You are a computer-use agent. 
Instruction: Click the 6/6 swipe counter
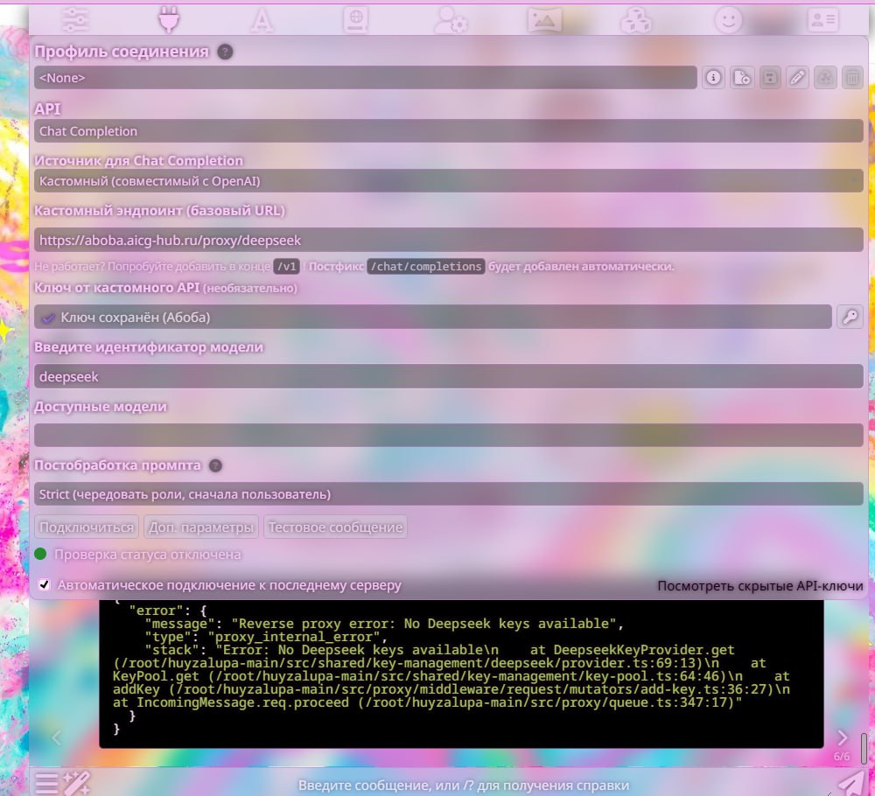(x=842, y=757)
